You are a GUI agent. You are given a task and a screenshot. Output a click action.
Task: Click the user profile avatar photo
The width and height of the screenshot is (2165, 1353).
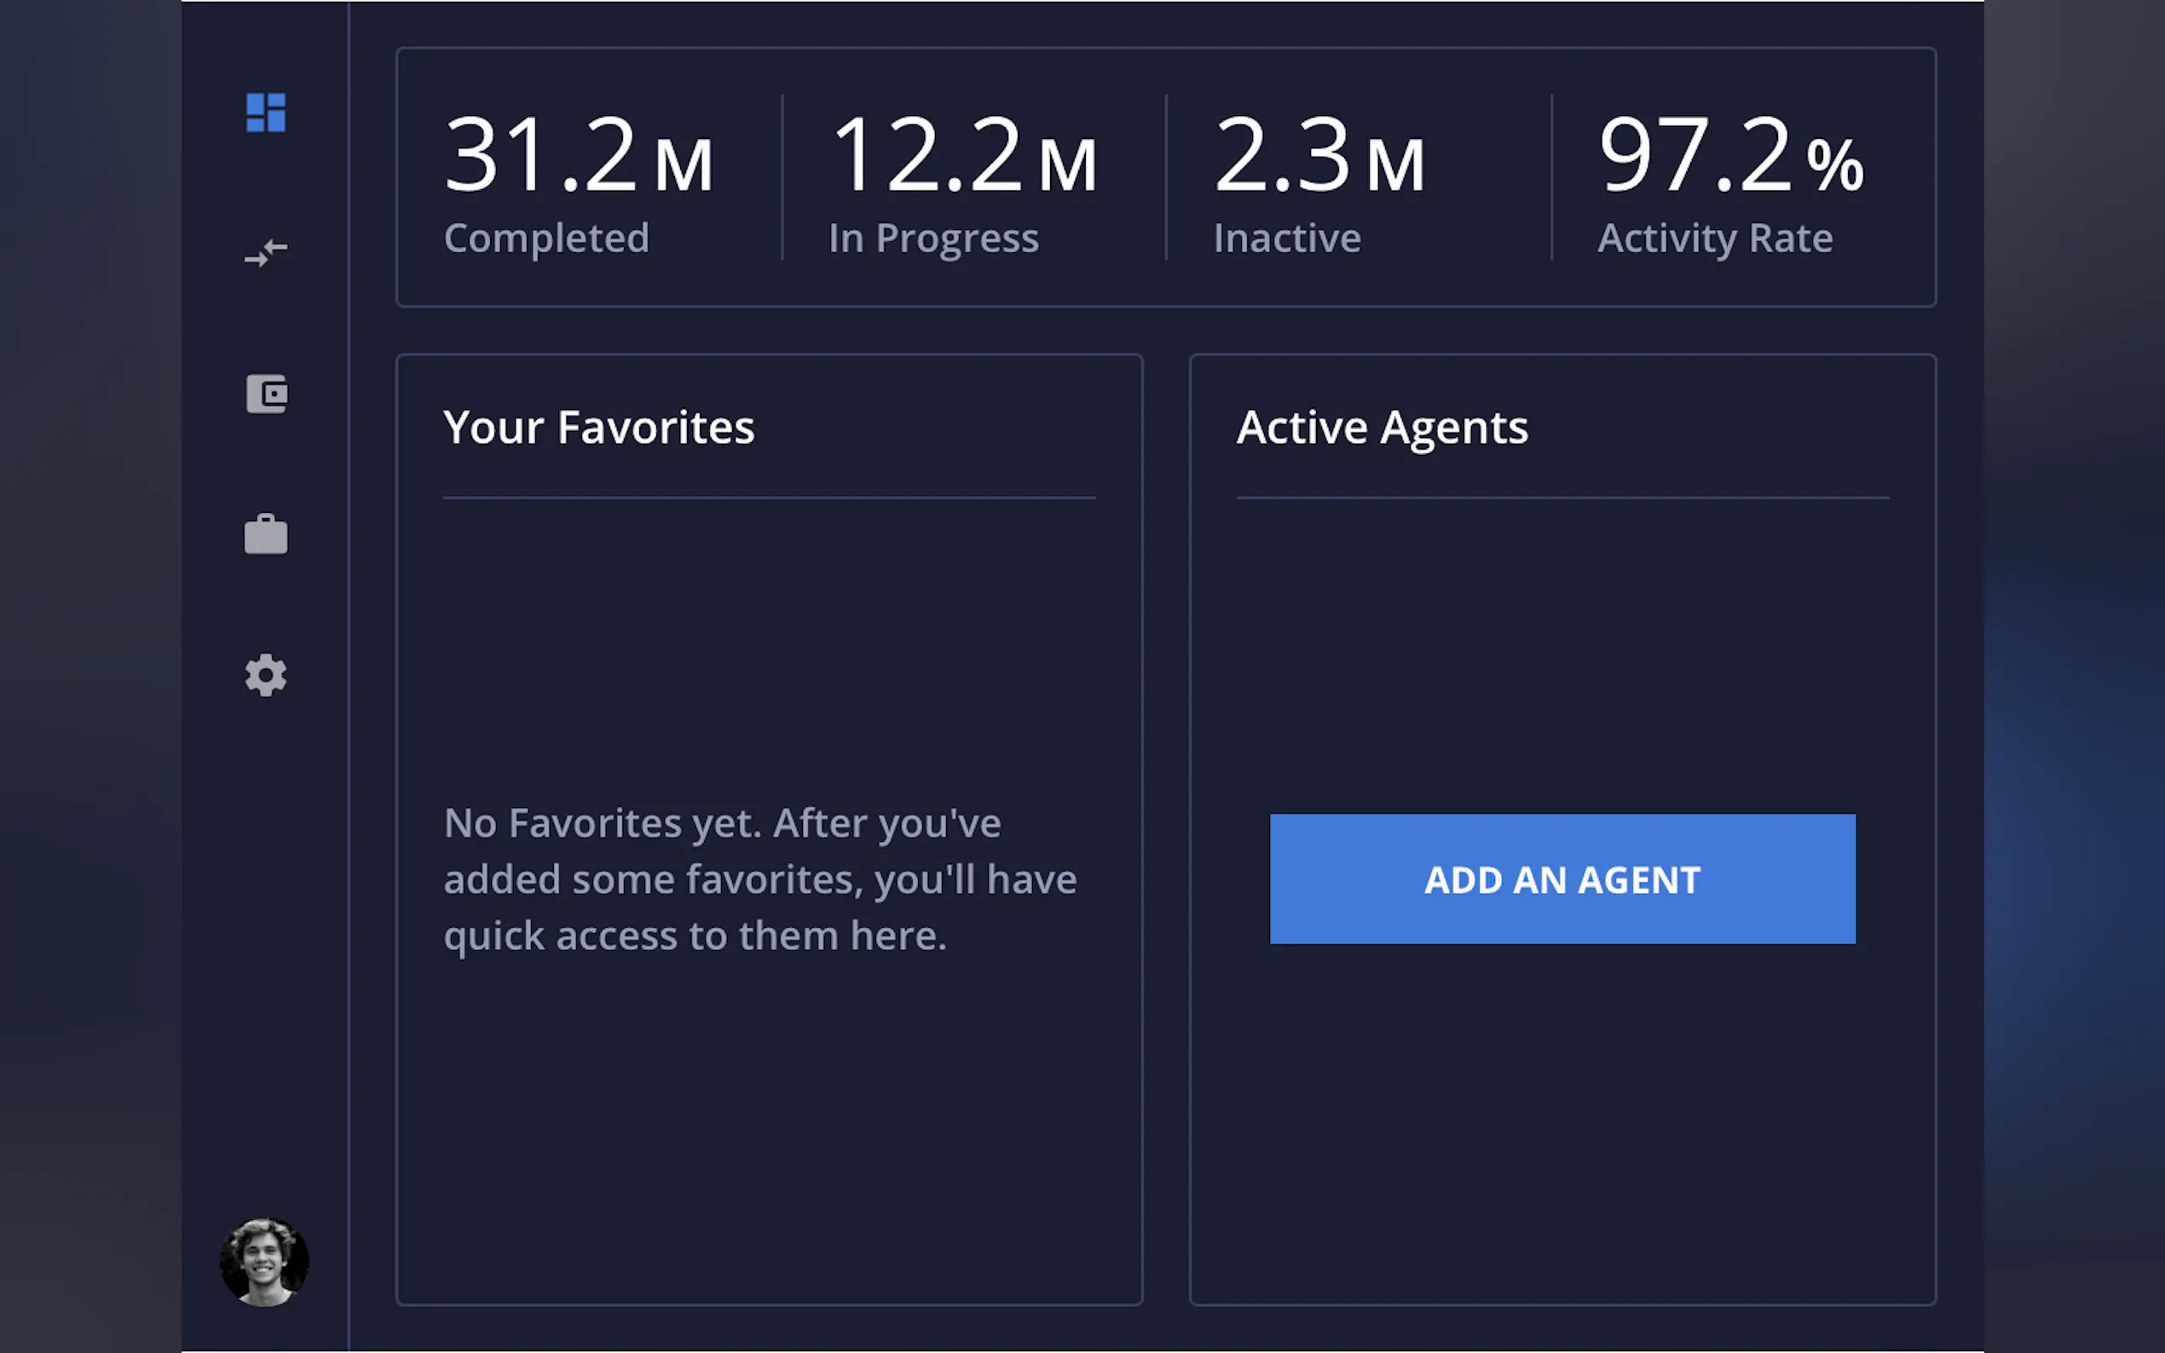[264, 1262]
